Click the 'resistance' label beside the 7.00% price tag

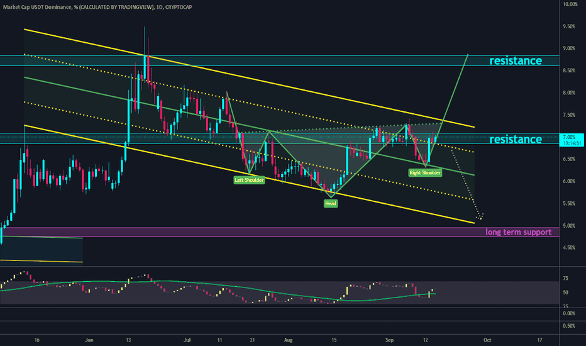pos(516,139)
